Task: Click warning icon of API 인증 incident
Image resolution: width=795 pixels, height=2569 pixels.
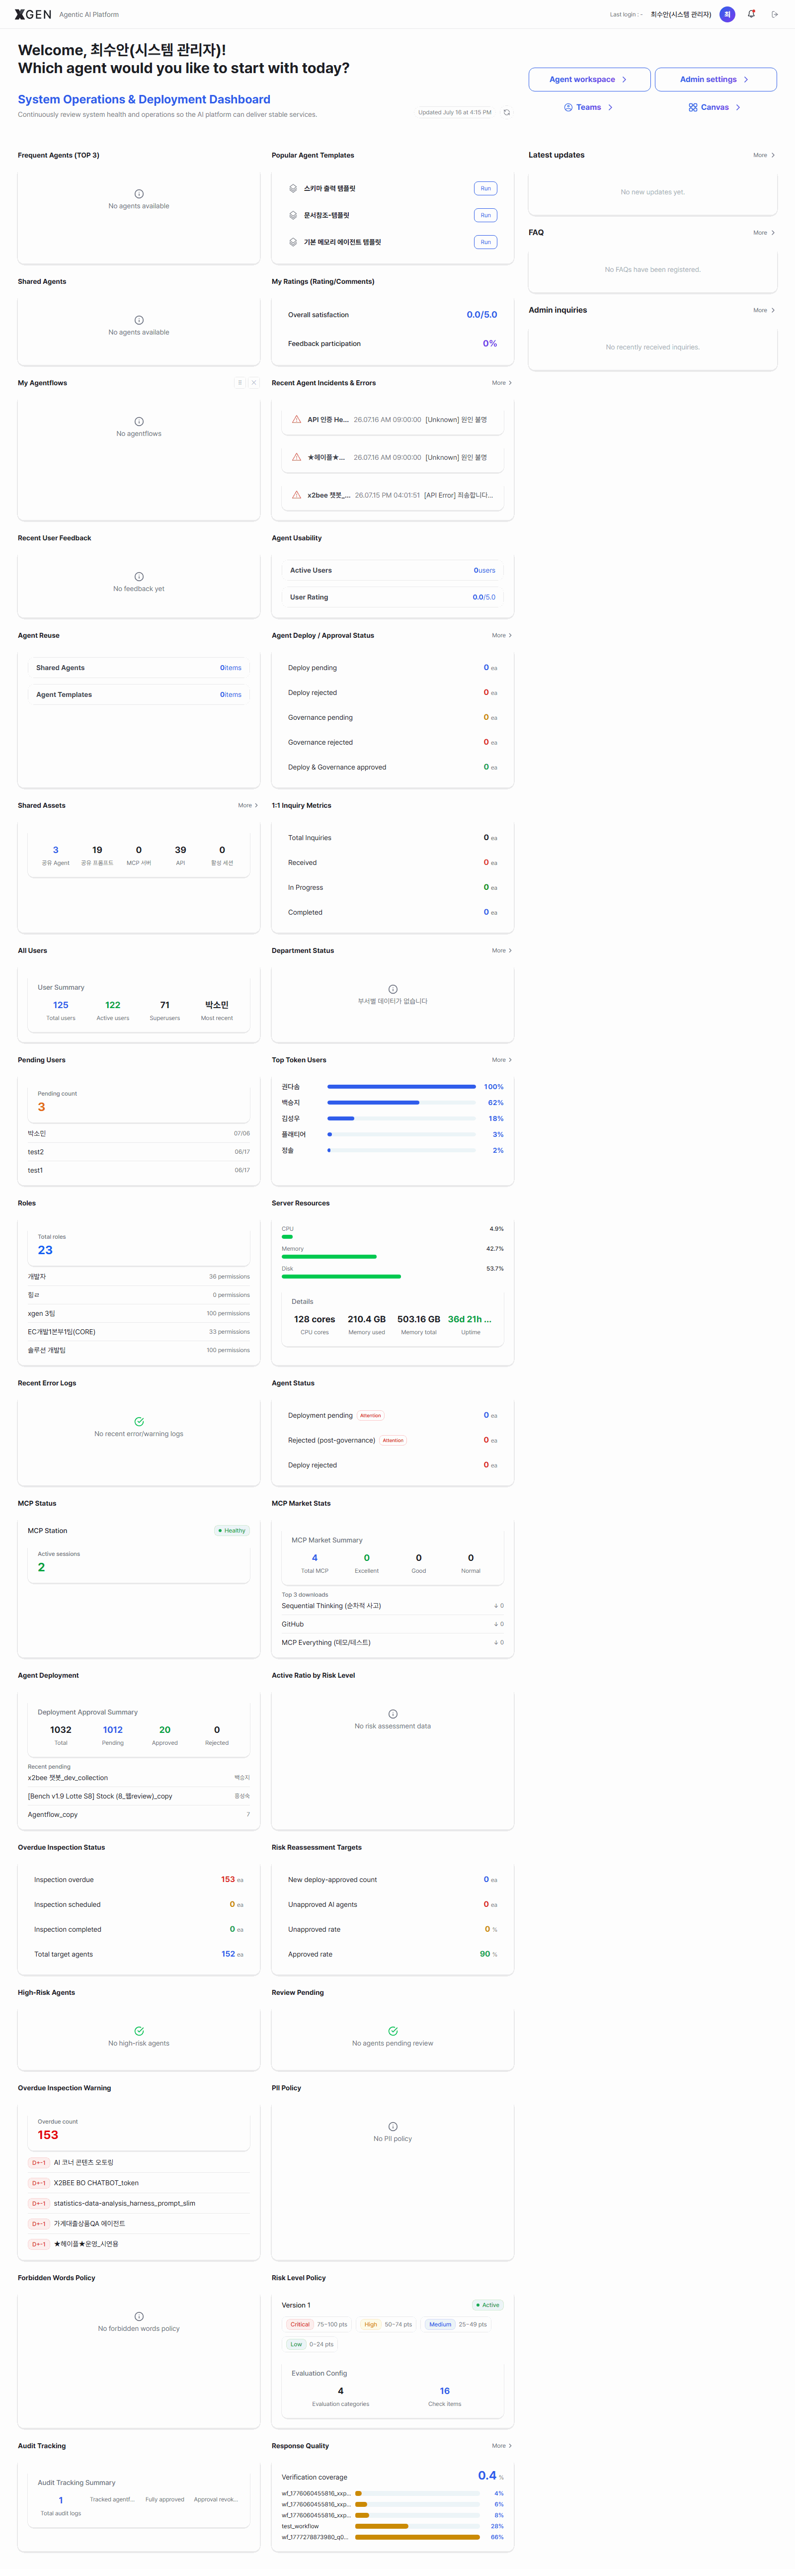Action: click(297, 419)
